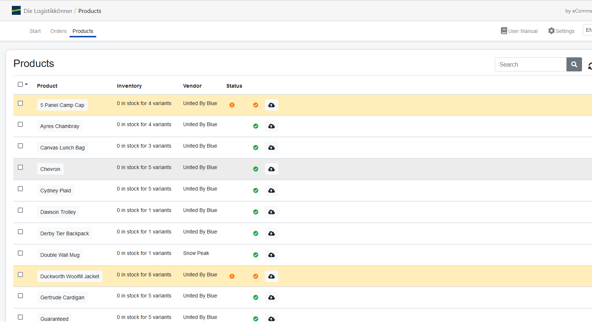
Task: Select the Dawson Trolley row checkbox
Action: 20,210
